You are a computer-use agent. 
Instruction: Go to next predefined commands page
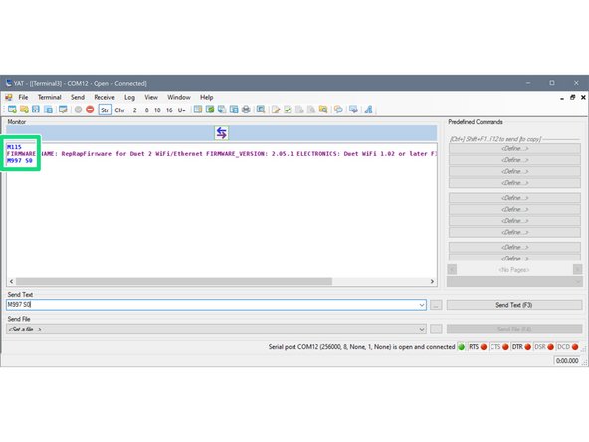(577, 269)
